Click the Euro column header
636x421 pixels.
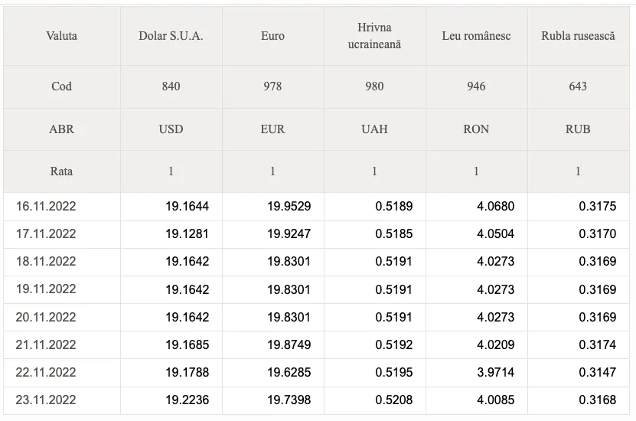[x=273, y=36]
